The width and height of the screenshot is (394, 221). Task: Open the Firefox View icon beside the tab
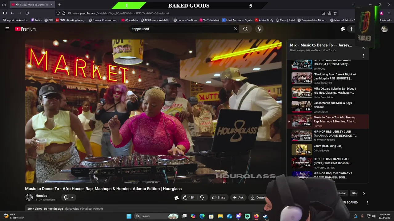click(x=4, y=5)
